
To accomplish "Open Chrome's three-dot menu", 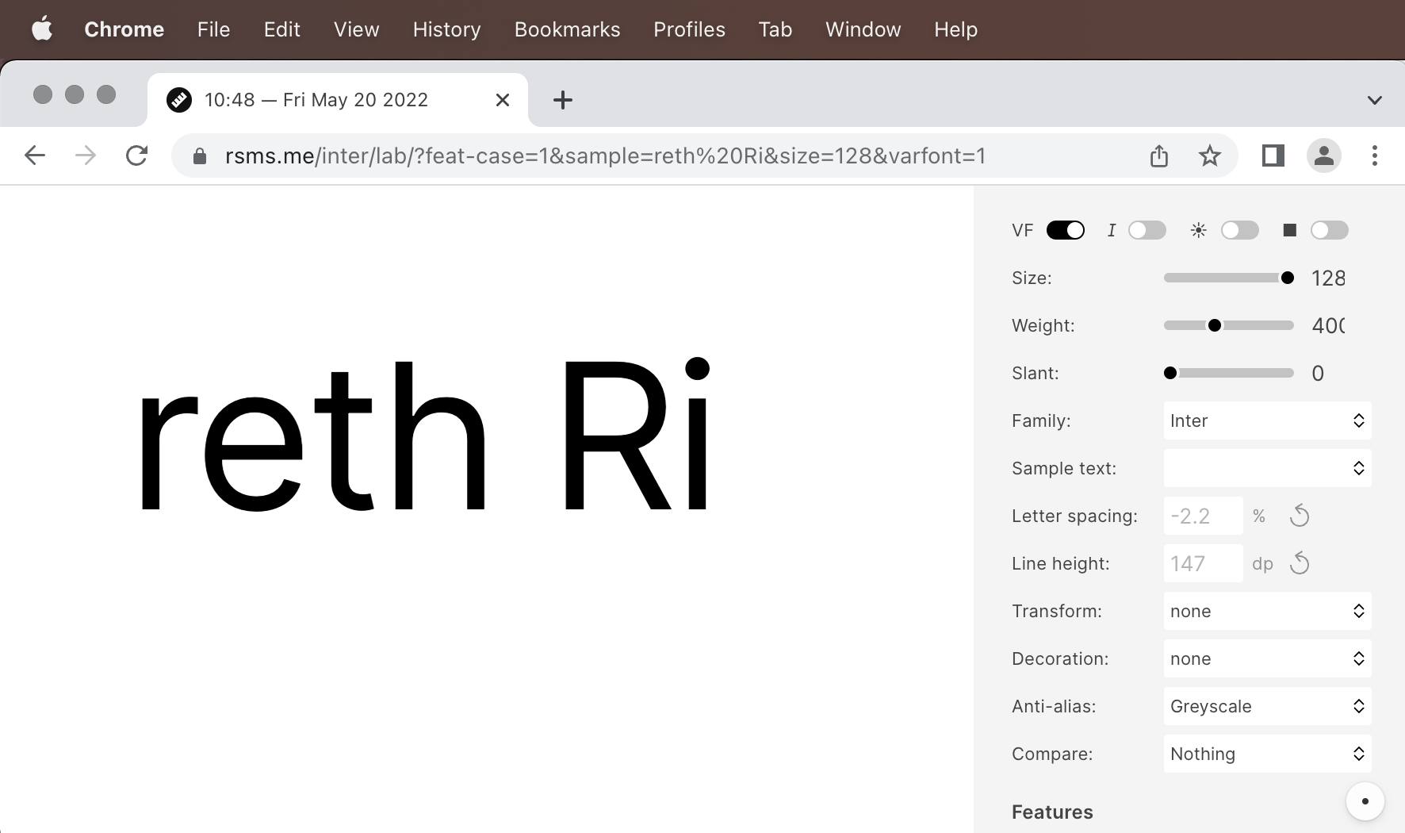I will click(1375, 155).
